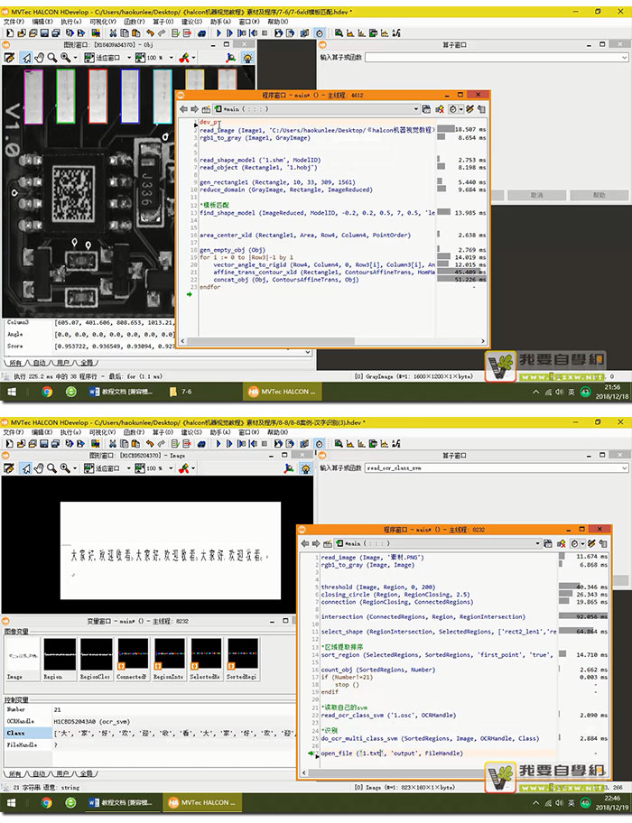Pick the hand move tool in the Obj graphics window
Viewport: 632px width, 823px height.
coord(39,58)
